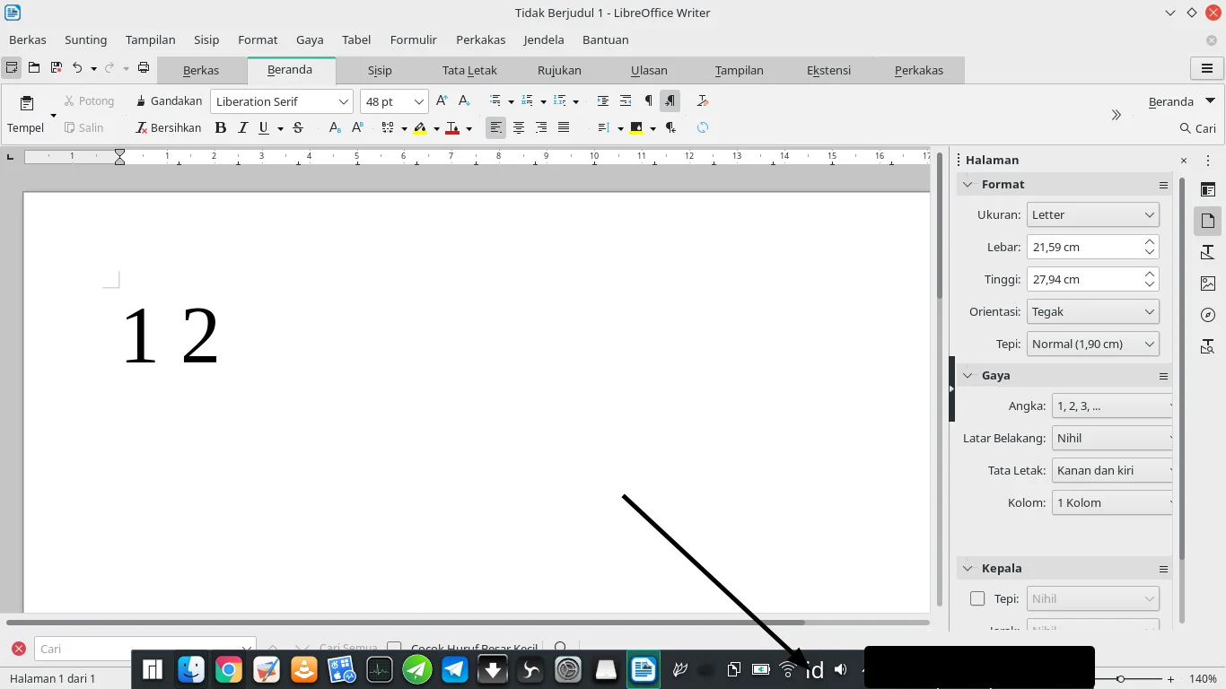This screenshot has width=1226, height=689.
Task: Toggle Cocok Huruf Besar Kecil checkbox
Action: (394, 648)
